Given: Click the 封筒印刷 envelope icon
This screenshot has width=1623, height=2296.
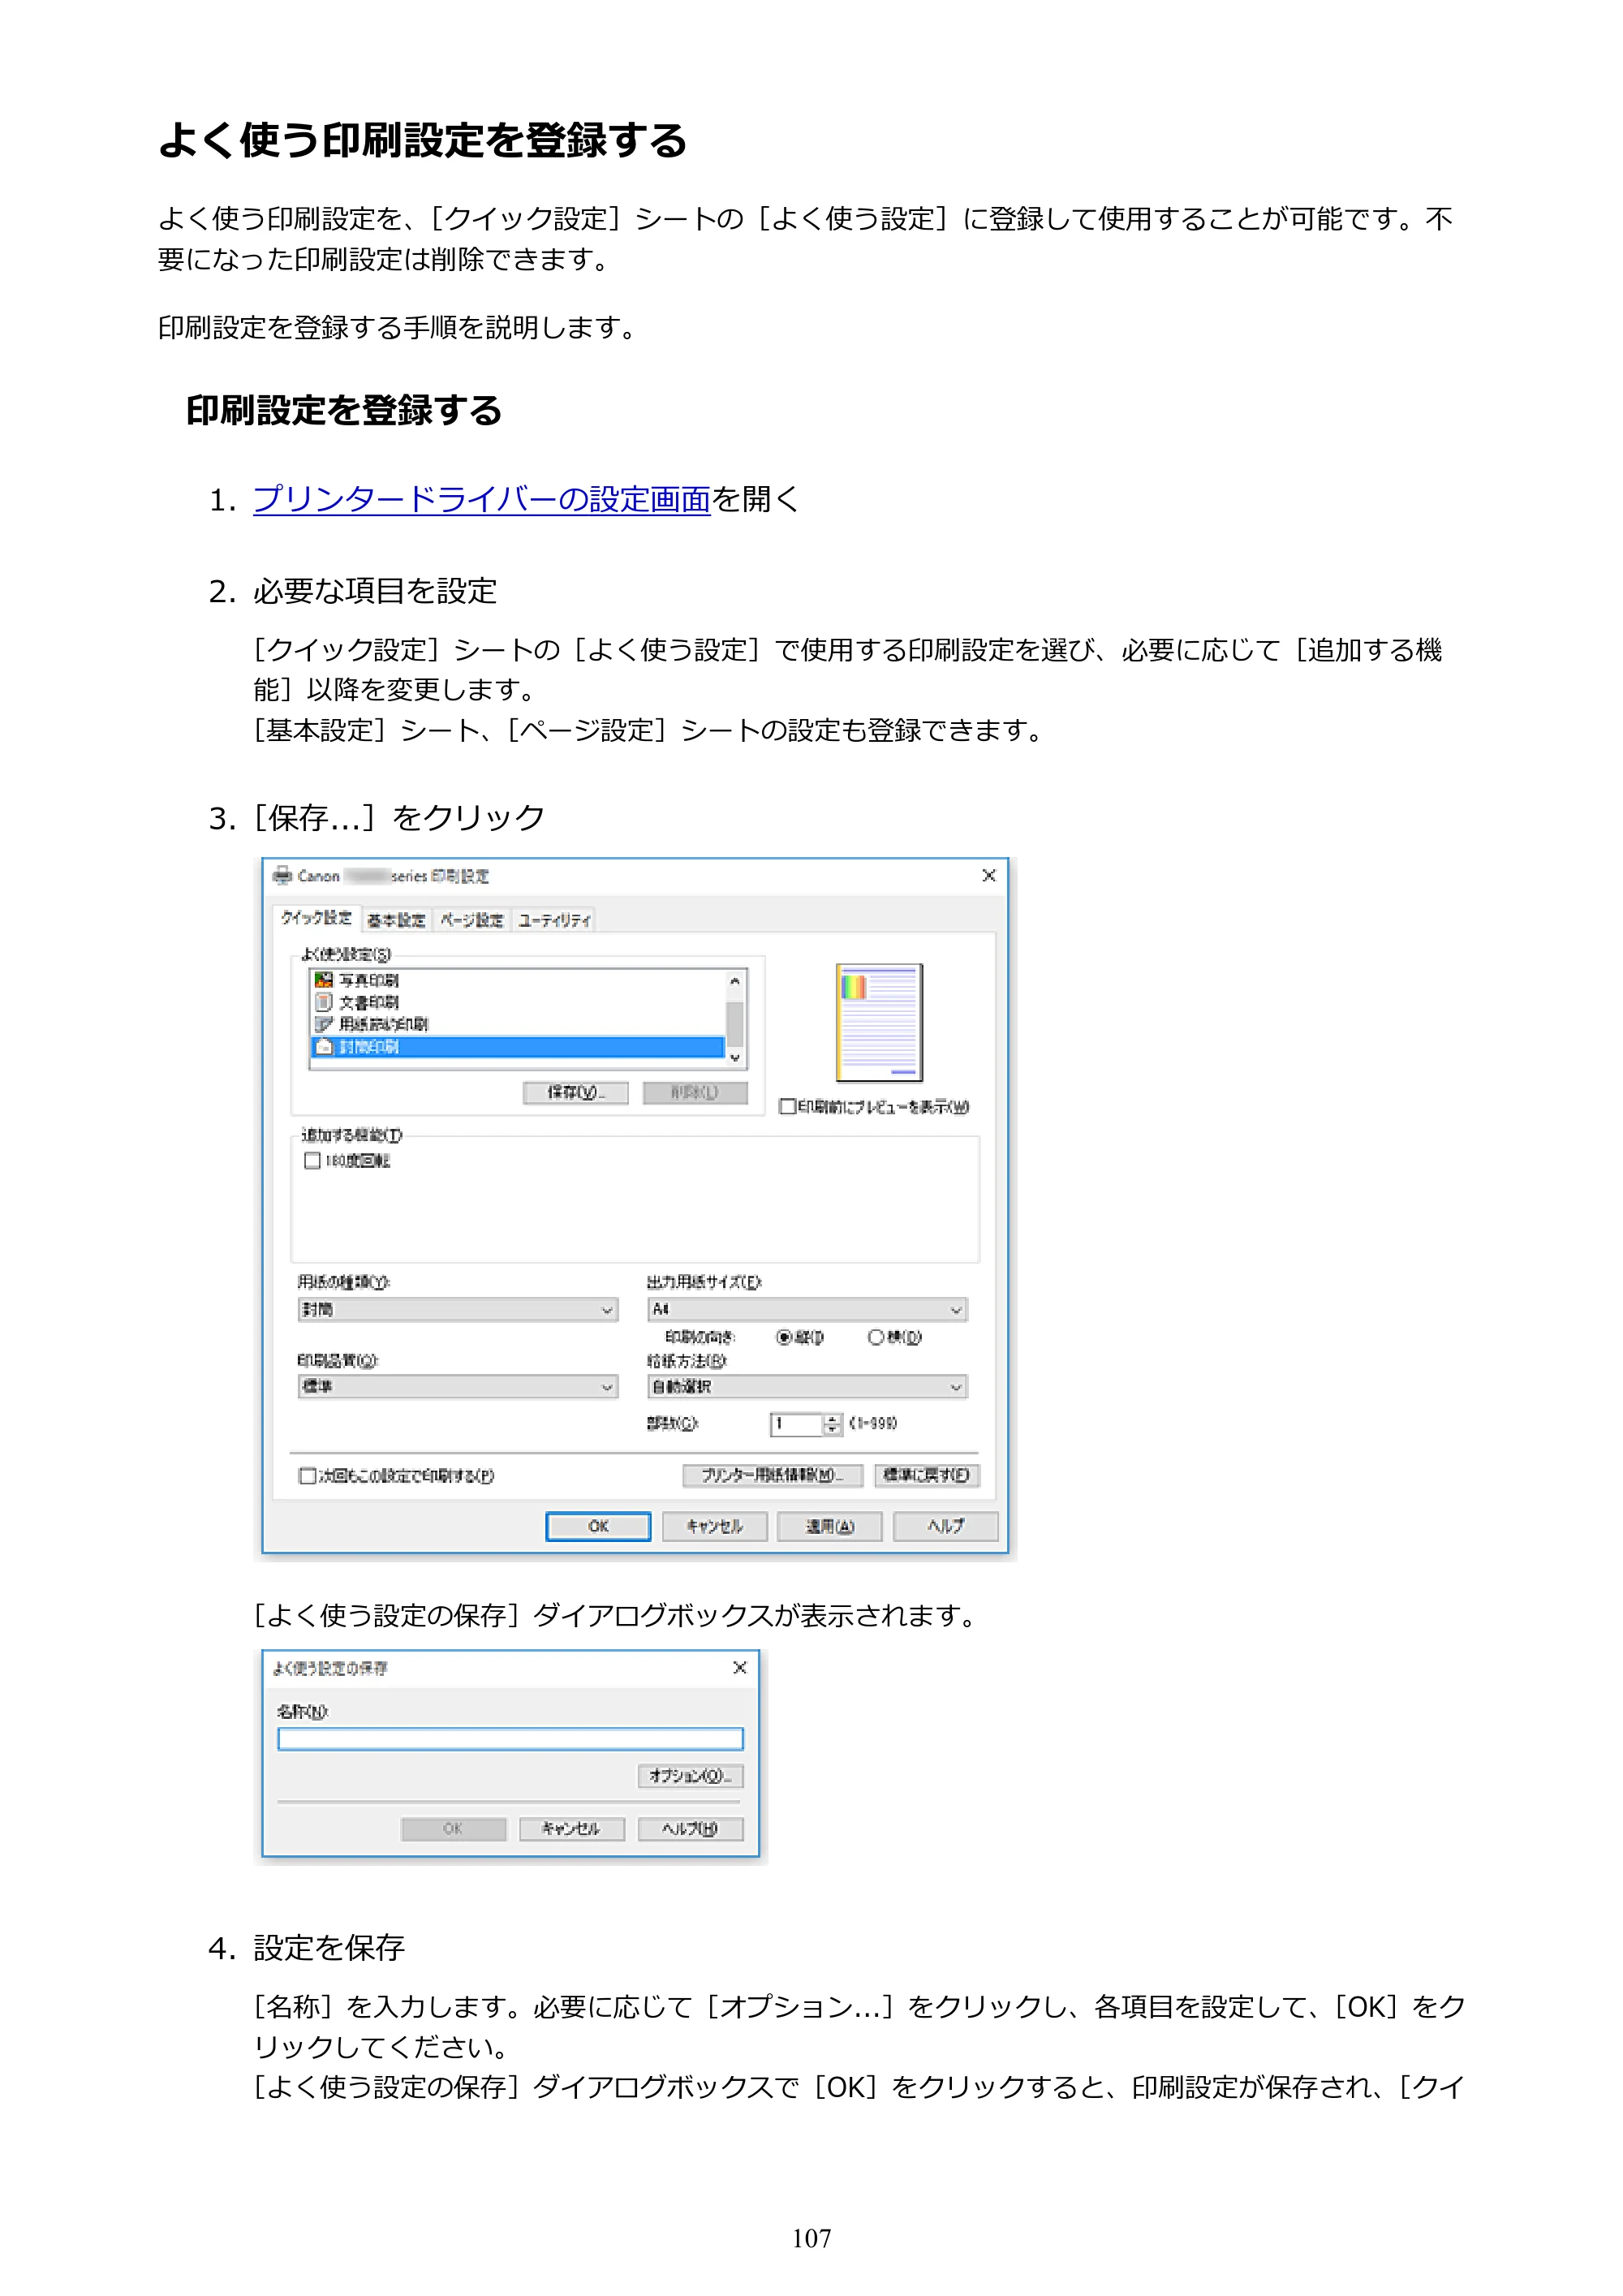Looking at the screenshot, I should 323,1046.
